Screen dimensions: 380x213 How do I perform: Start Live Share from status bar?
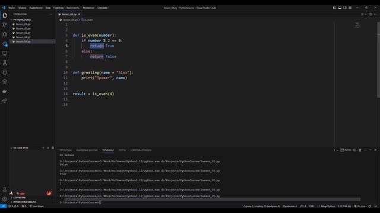37,206
